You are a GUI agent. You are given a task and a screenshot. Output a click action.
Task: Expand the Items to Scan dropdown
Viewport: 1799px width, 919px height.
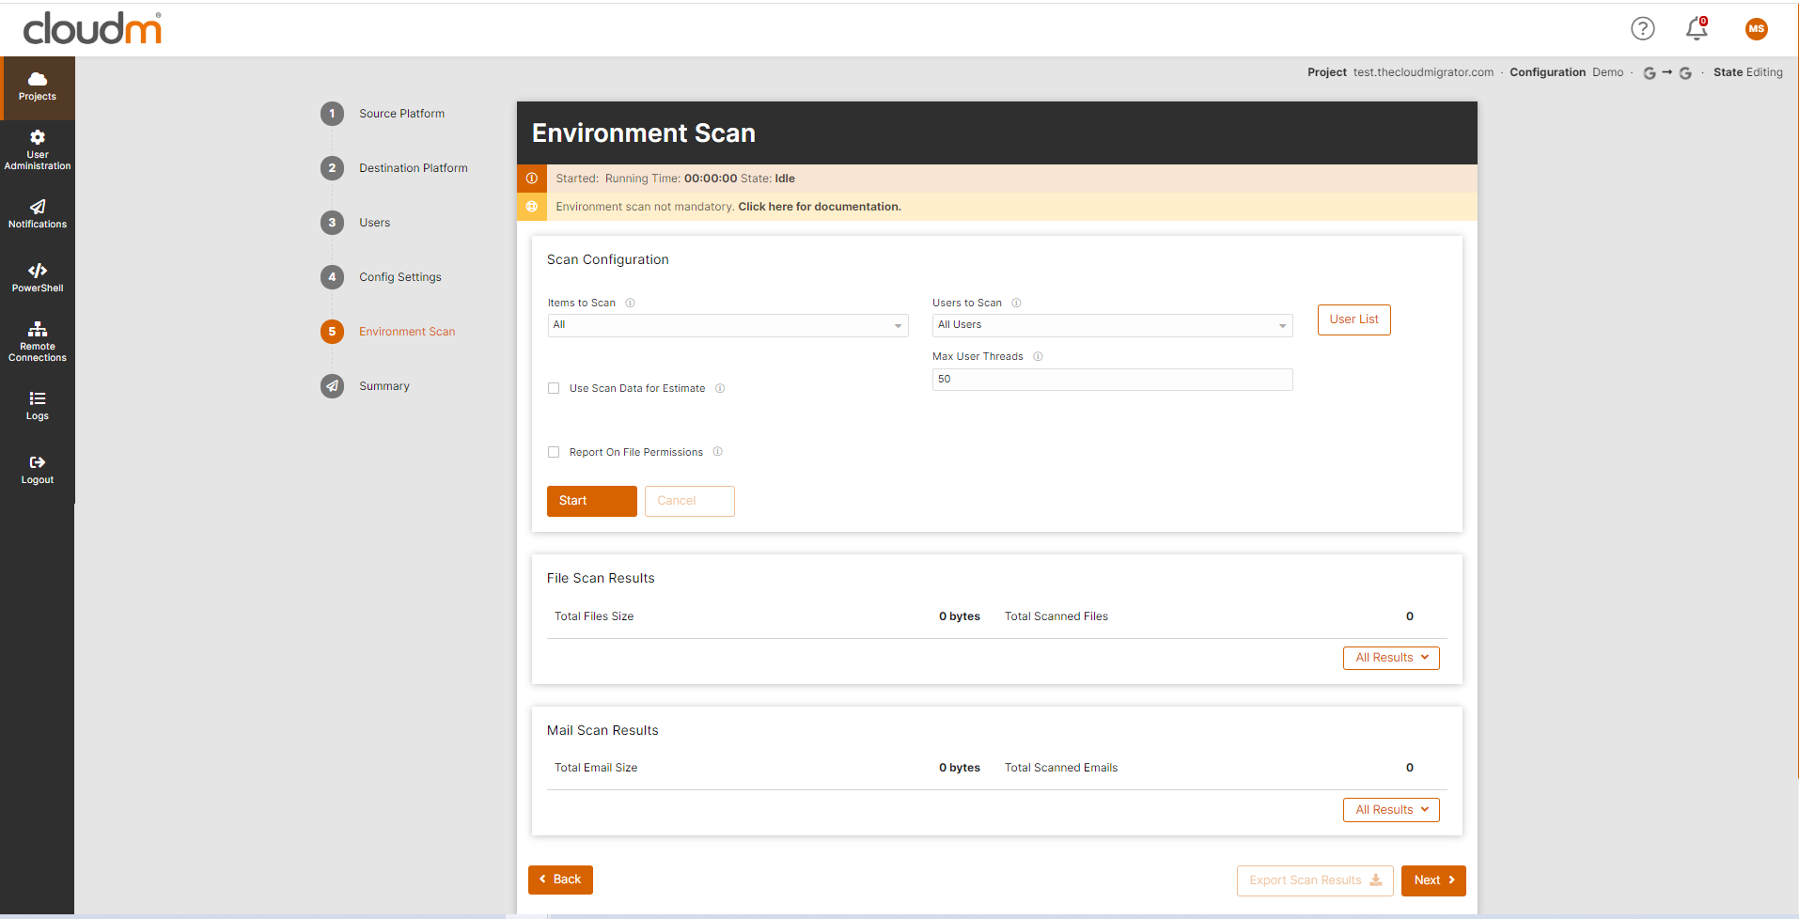tap(727, 325)
